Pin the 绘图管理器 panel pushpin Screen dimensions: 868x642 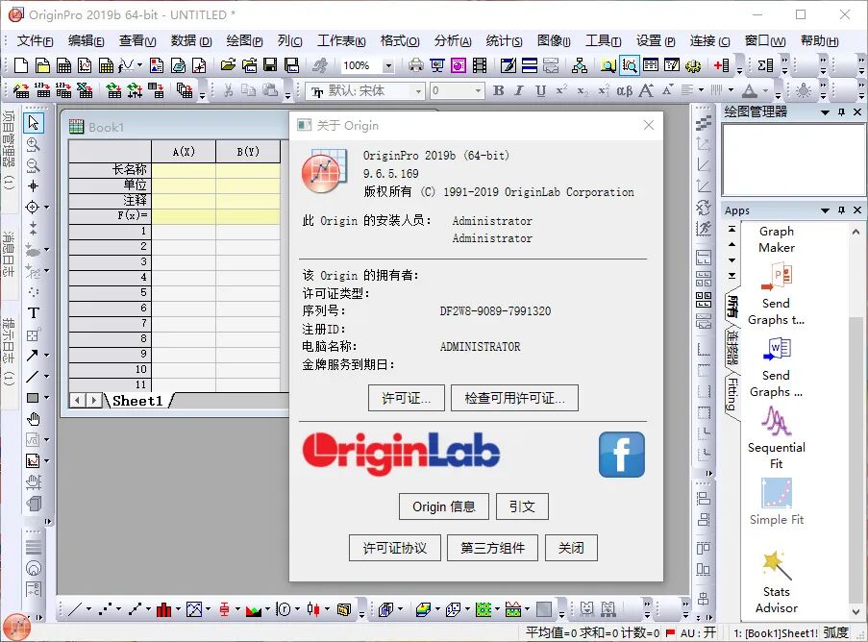point(841,112)
